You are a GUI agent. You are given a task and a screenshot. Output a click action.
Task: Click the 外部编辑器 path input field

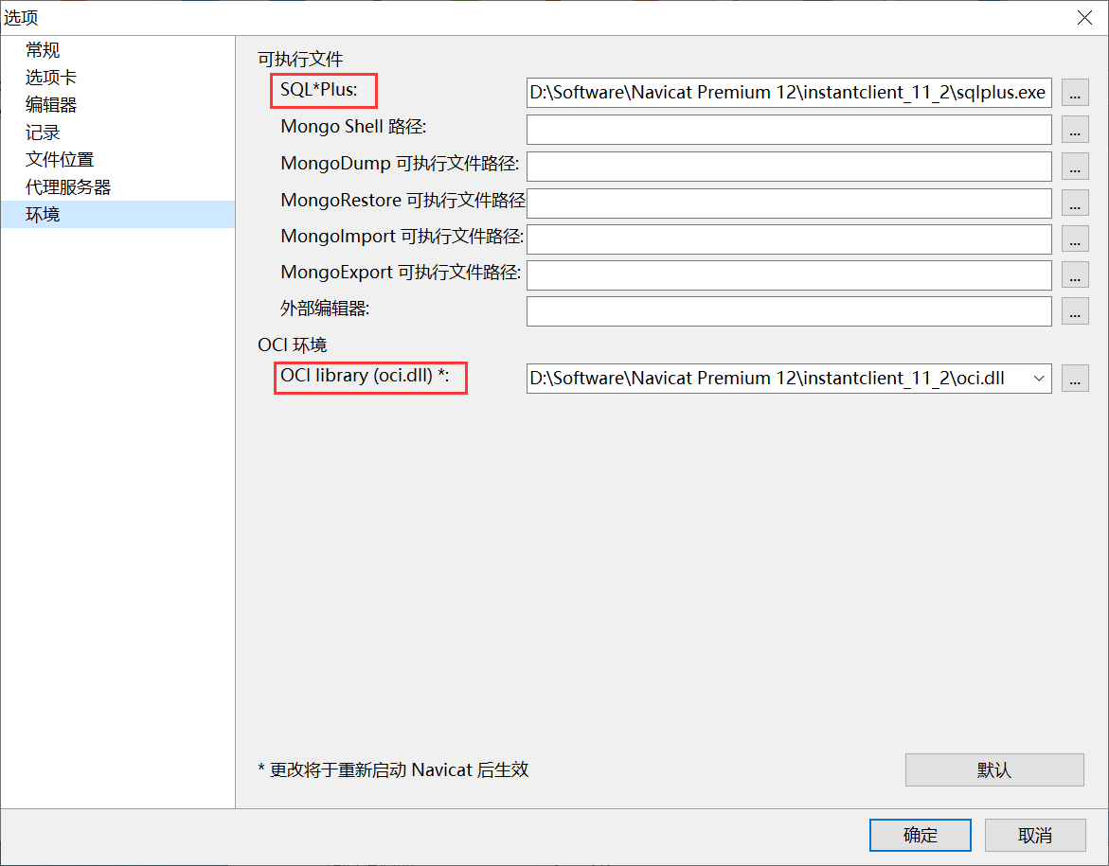pyautogui.click(x=789, y=311)
